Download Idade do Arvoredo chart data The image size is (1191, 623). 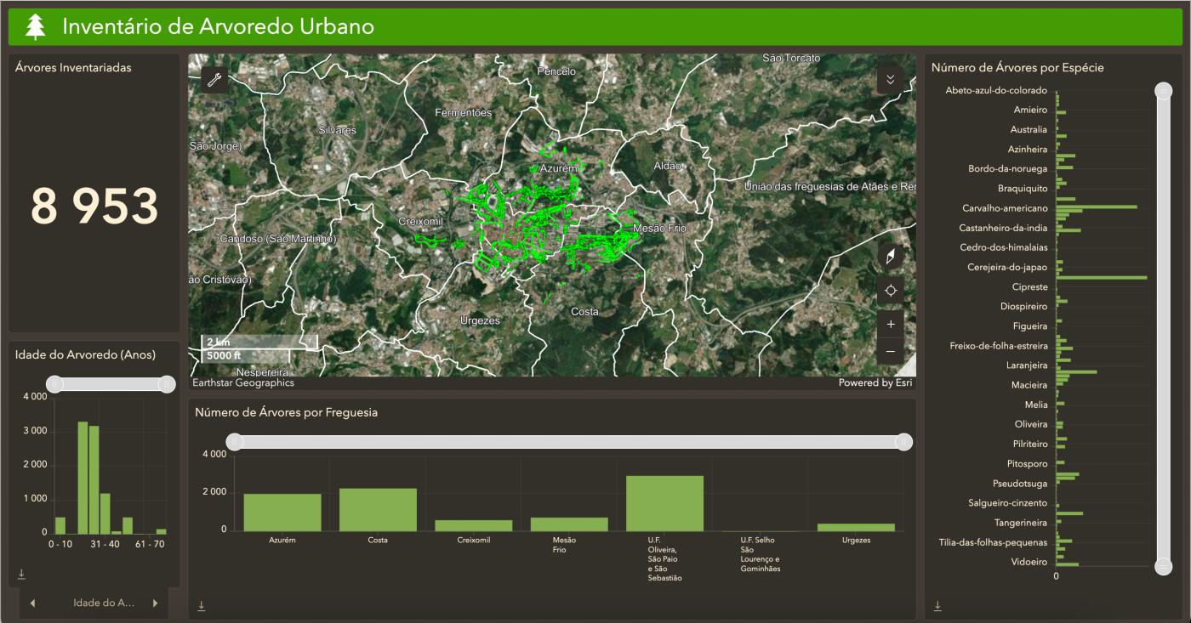22,574
